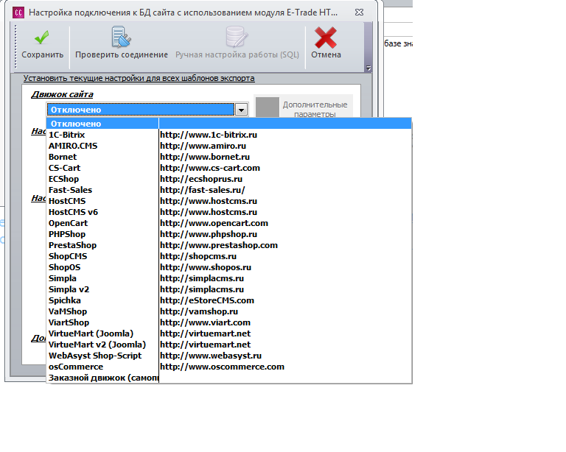The width and height of the screenshot is (566, 452).
Task: Click the http://www.amiro.ru URL
Action: (203, 146)
